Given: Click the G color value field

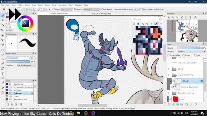Looking at the screenshot, I should pyautogui.click(x=12, y=24).
